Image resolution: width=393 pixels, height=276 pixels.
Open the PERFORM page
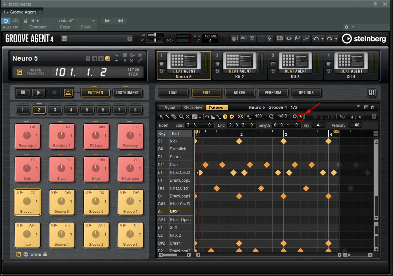[x=273, y=92]
